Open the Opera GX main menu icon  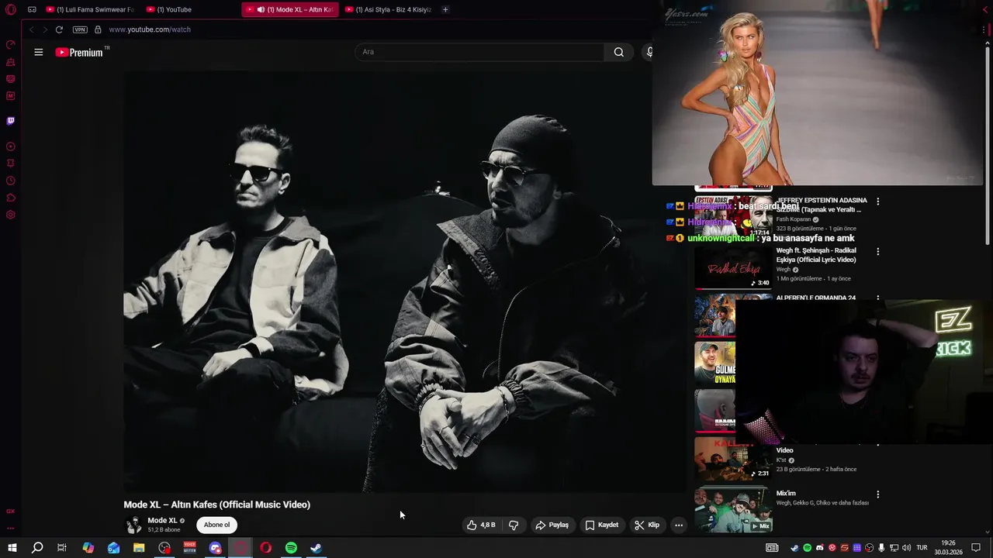(x=10, y=9)
